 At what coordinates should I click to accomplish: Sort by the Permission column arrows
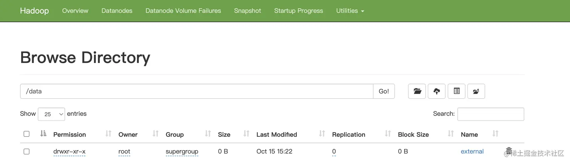click(x=108, y=134)
